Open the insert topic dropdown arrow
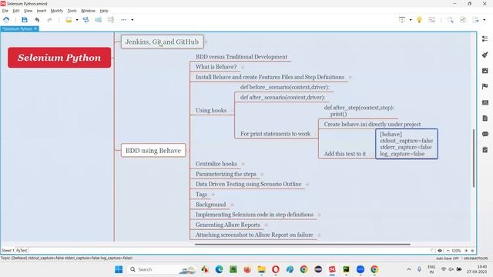Screen dimensions: 493x277 click(x=77, y=20)
